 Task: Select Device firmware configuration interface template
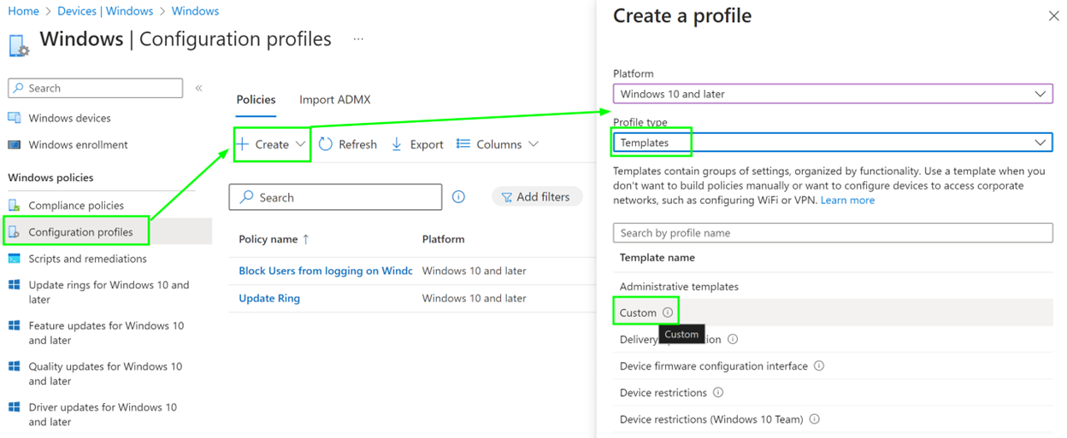[714, 366]
